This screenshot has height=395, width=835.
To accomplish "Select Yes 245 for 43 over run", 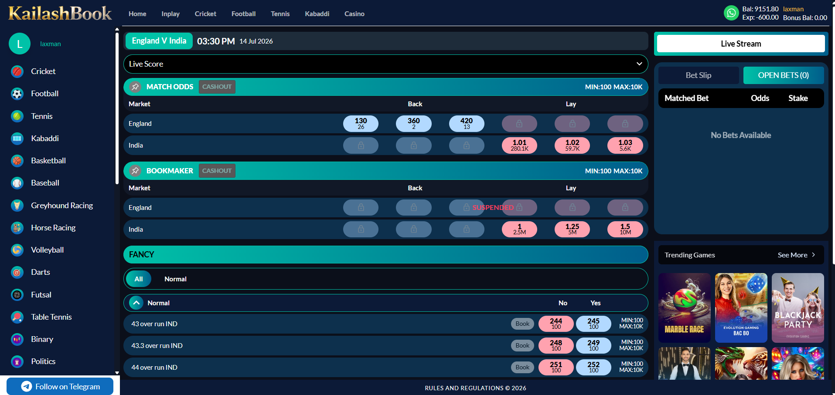I will click(x=593, y=324).
